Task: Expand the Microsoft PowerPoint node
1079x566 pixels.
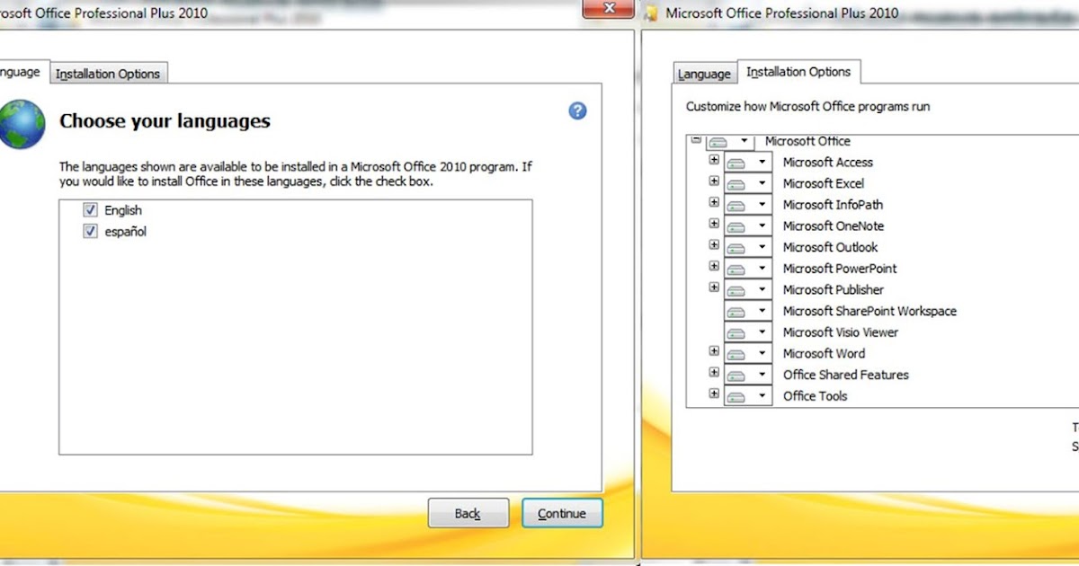Action: pos(714,266)
